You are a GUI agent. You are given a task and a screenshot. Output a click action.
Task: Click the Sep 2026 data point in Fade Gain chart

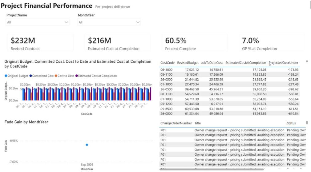click(x=87, y=145)
